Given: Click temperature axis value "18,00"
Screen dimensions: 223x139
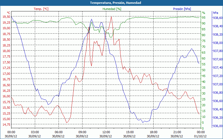Looking at the screenshot, I should point(6,51).
